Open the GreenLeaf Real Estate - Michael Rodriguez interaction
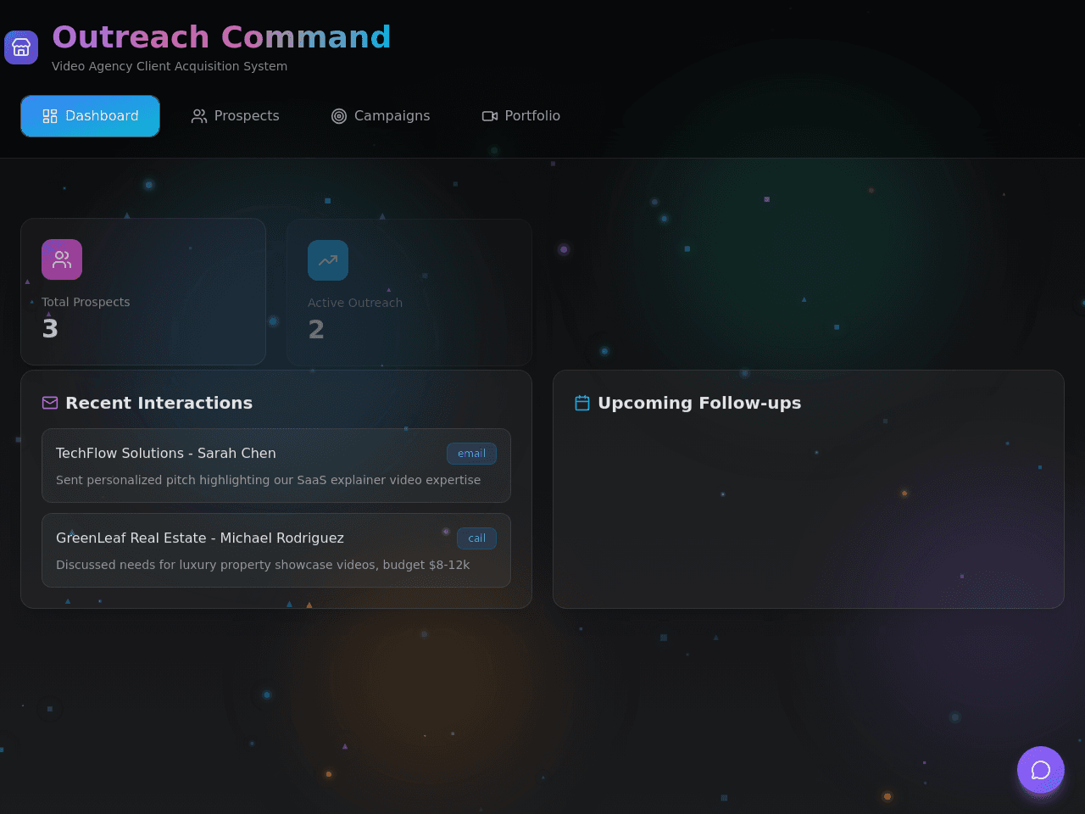This screenshot has width=1085, height=814. click(276, 550)
